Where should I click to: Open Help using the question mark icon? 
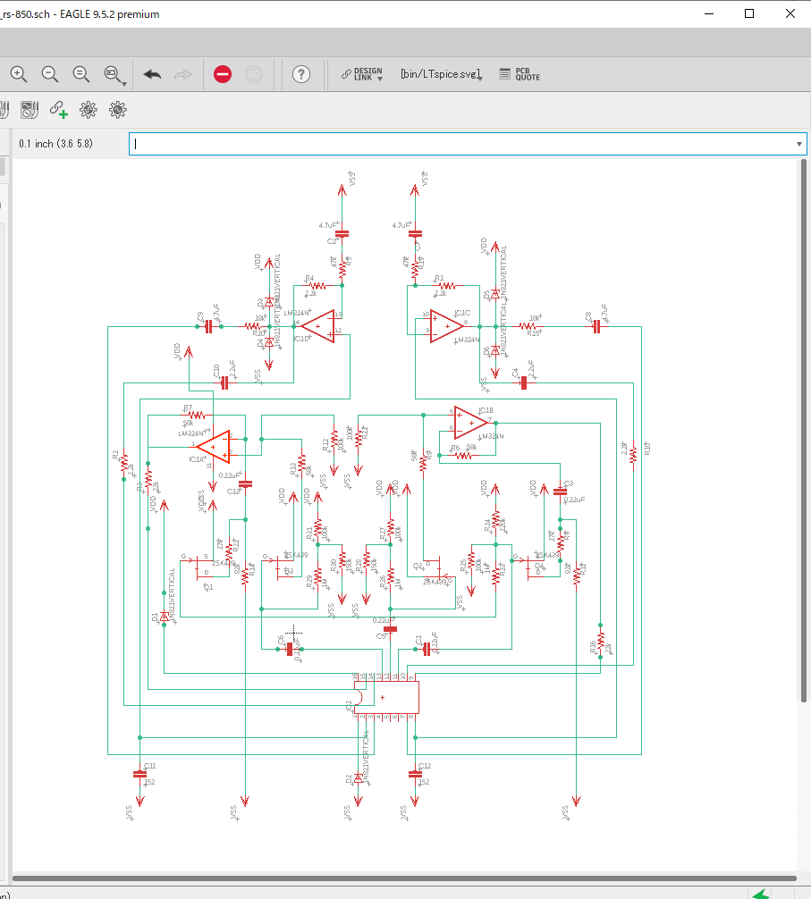[x=301, y=75]
